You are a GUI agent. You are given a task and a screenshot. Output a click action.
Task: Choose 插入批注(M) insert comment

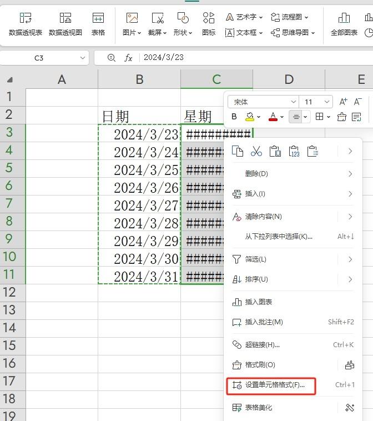[293, 322]
